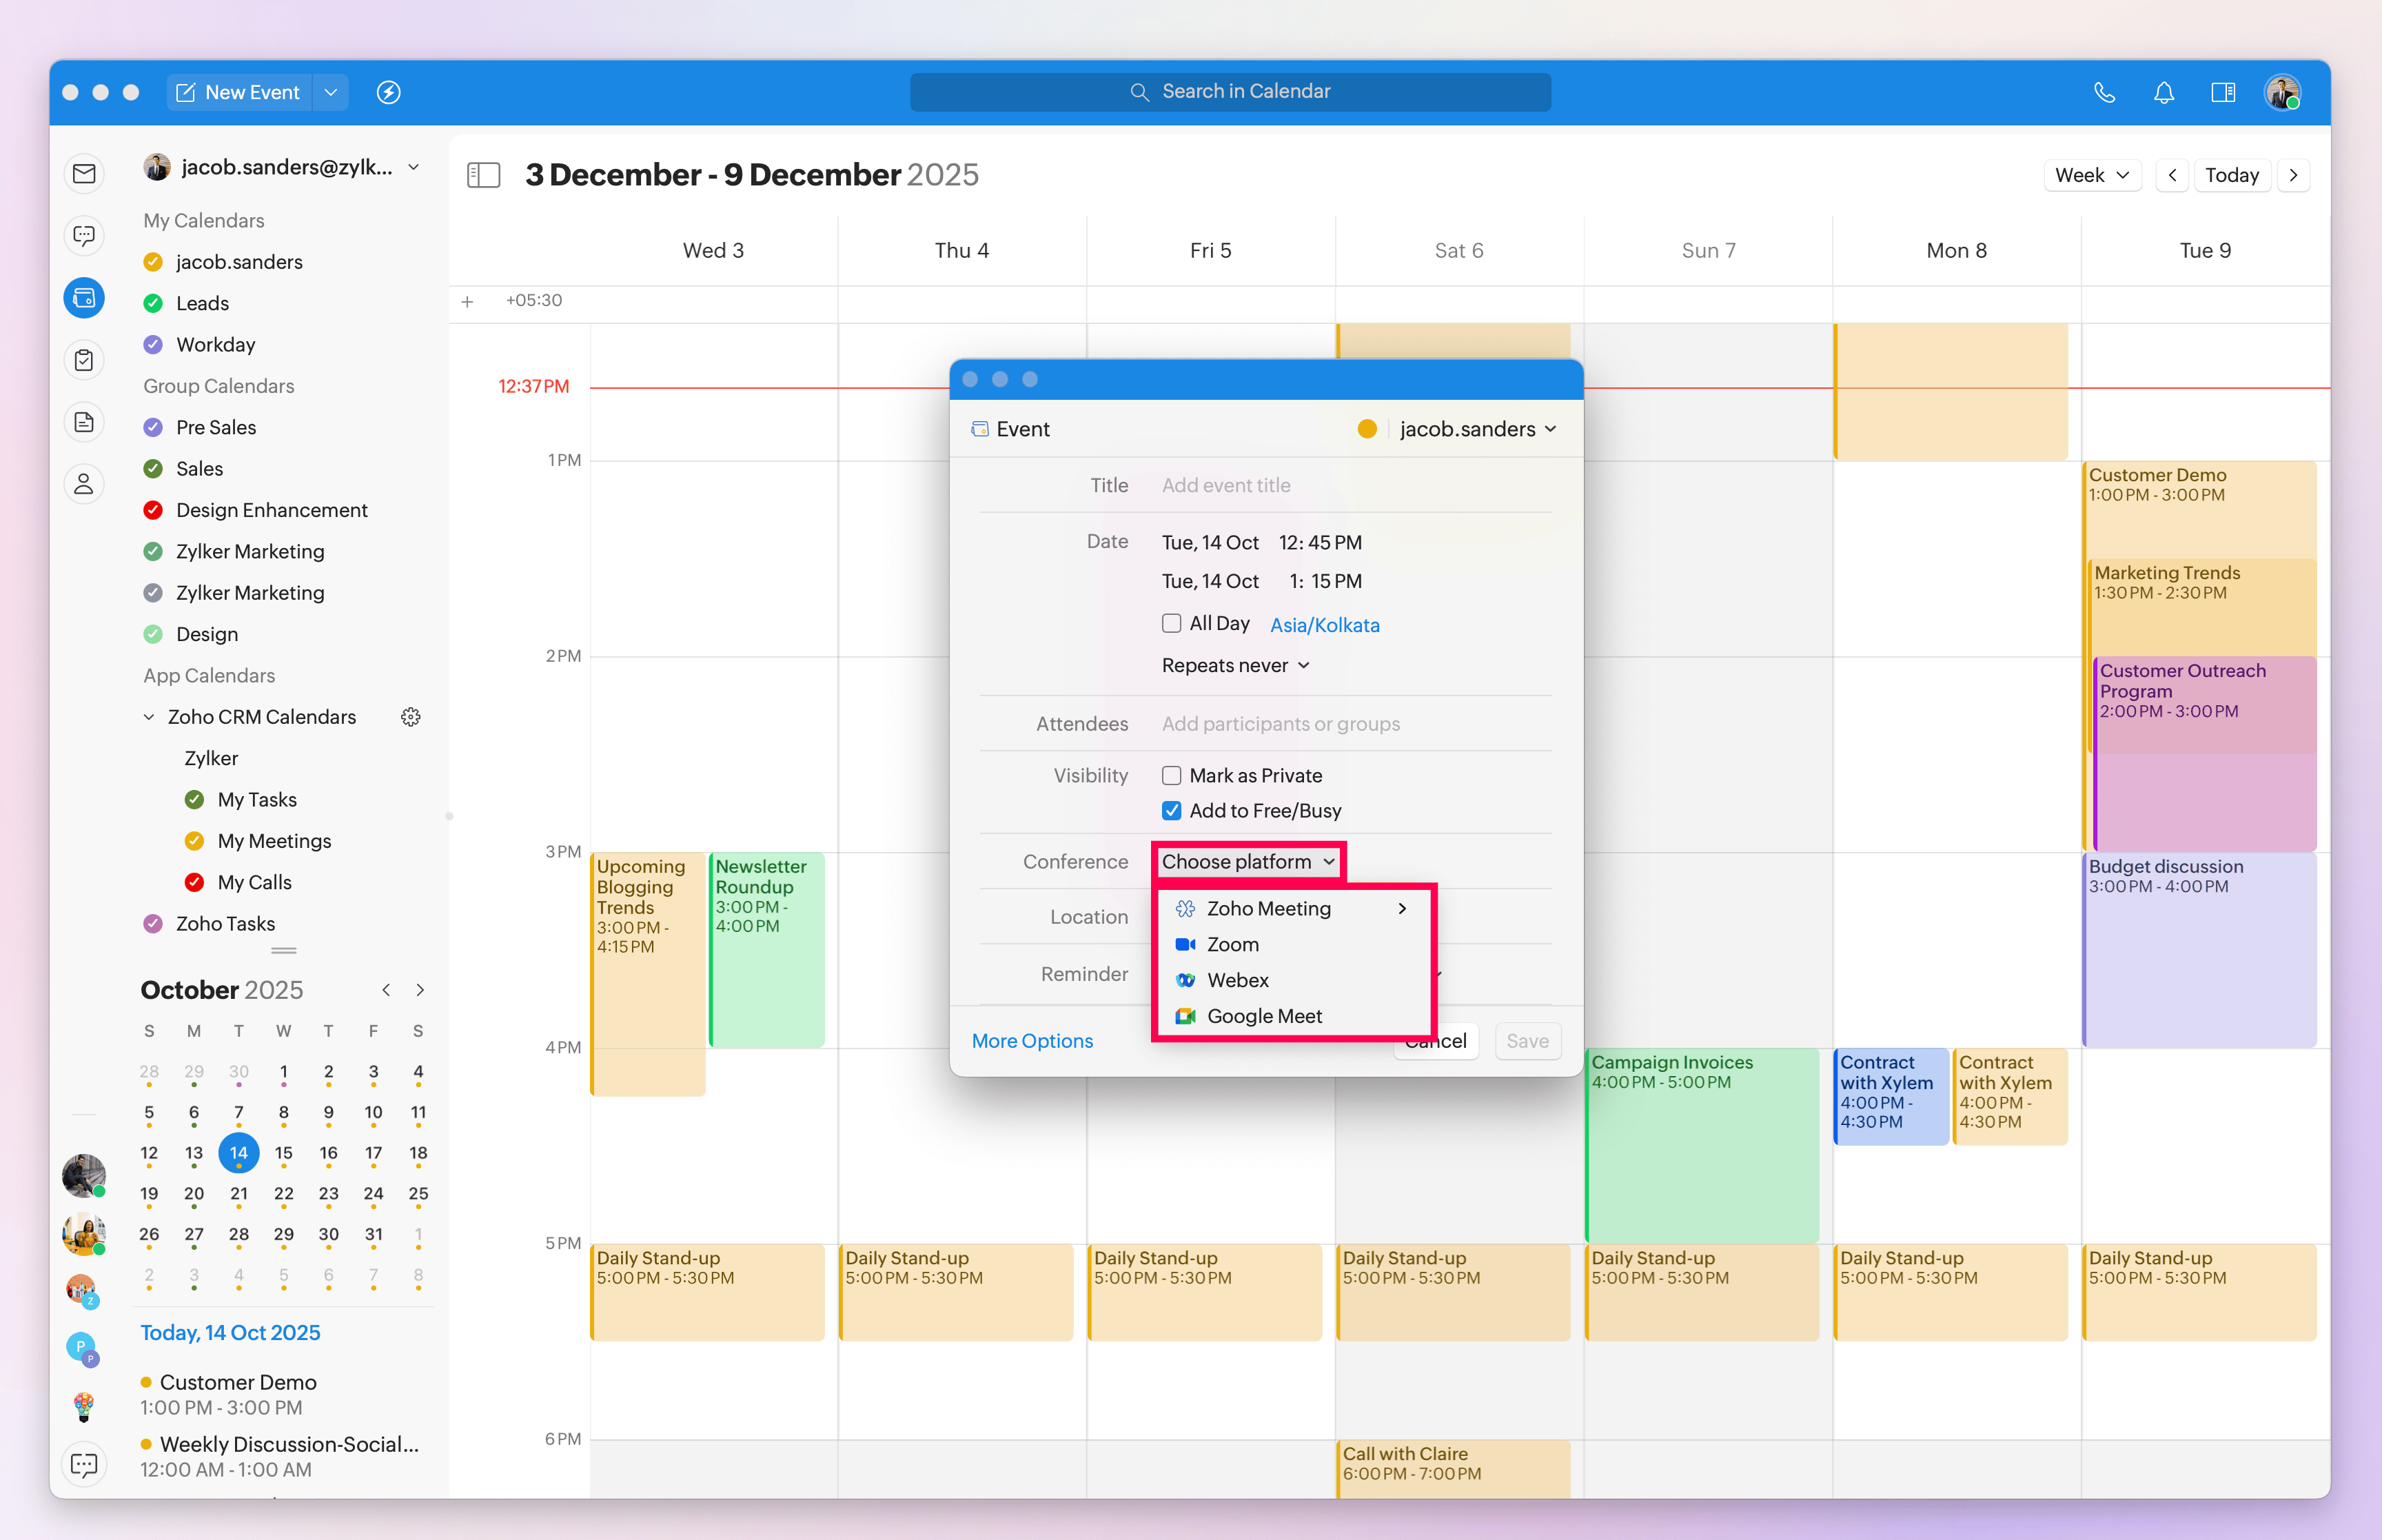Viewport: 2382px width, 1540px height.
Task: Select Google Meet from platform menu
Action: (1263, 1016)
